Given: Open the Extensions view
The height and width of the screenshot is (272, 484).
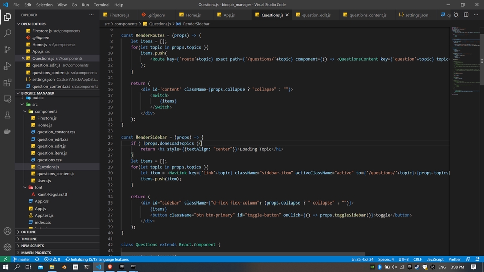Looking at the screenshot, I should pyautogui.click(x=7, y=82).
